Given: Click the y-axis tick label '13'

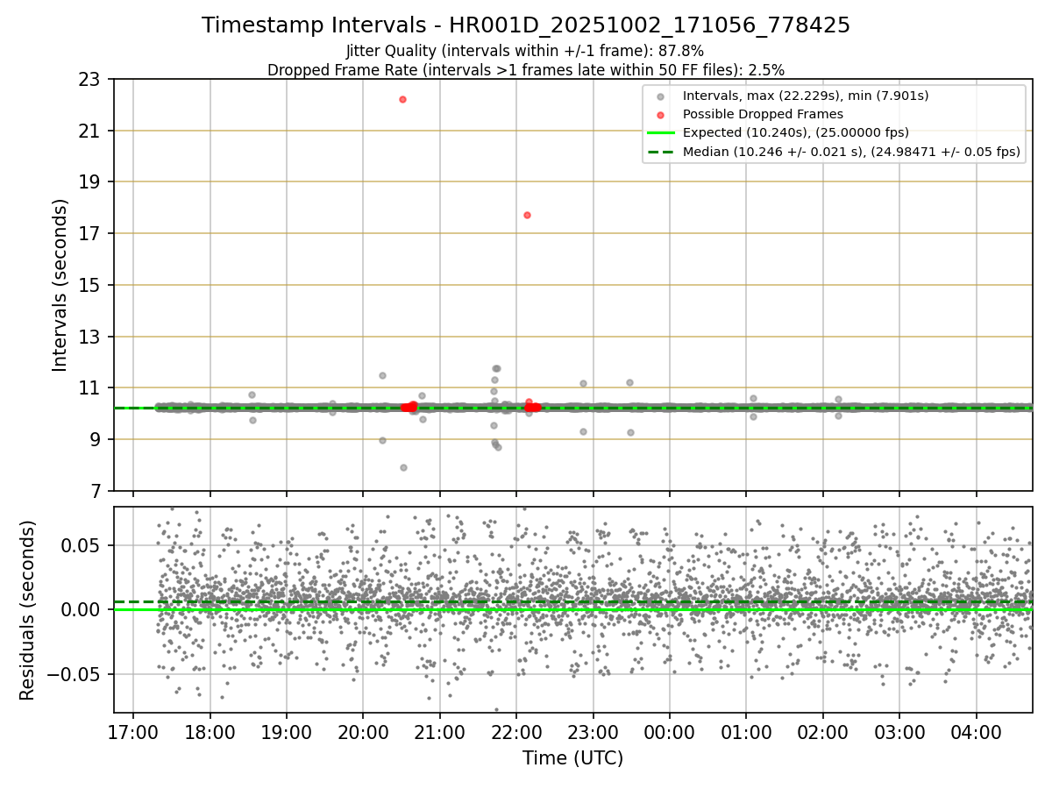Looking at the screenshot, I should [x=90, y=338].
